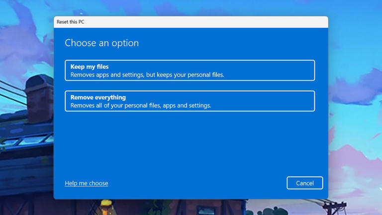Click 'keeps your personal files' phrase
The height and width of the screenshot is (215, 382).
[191, 75]
